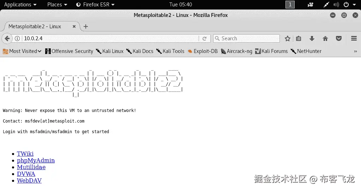Click the screen recorder camera icon in top bar
The height and width of the screenshot is (190, 361).
pos(310,5)
